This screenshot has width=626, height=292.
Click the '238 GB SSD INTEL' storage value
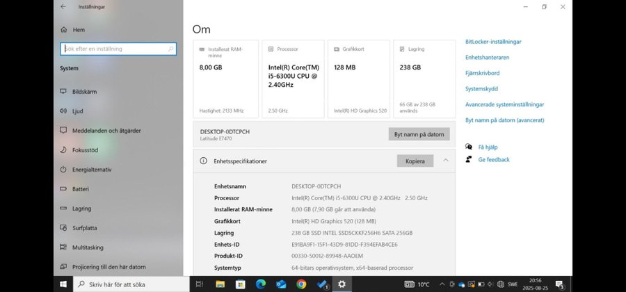tap(352, 233)
